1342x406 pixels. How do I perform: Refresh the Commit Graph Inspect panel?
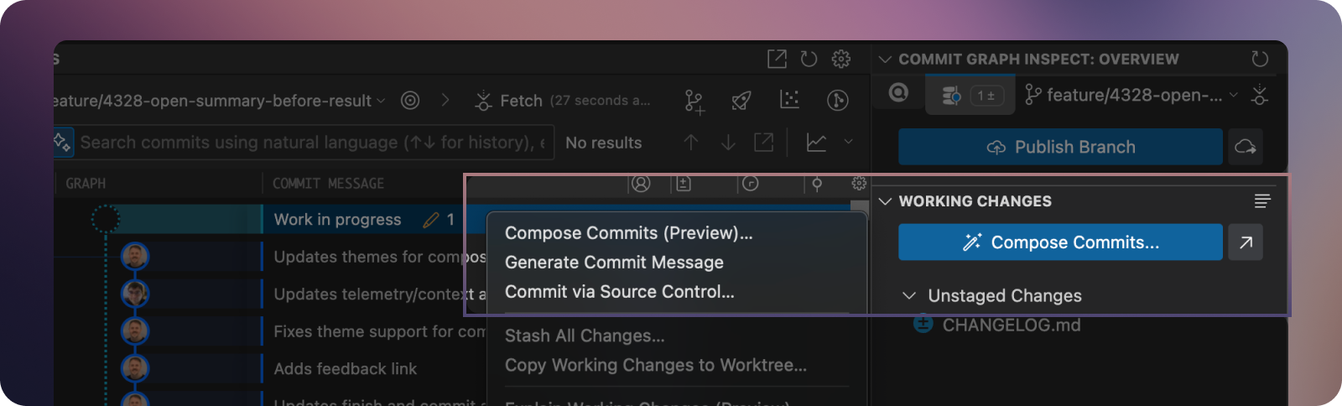coord(1260,59)
